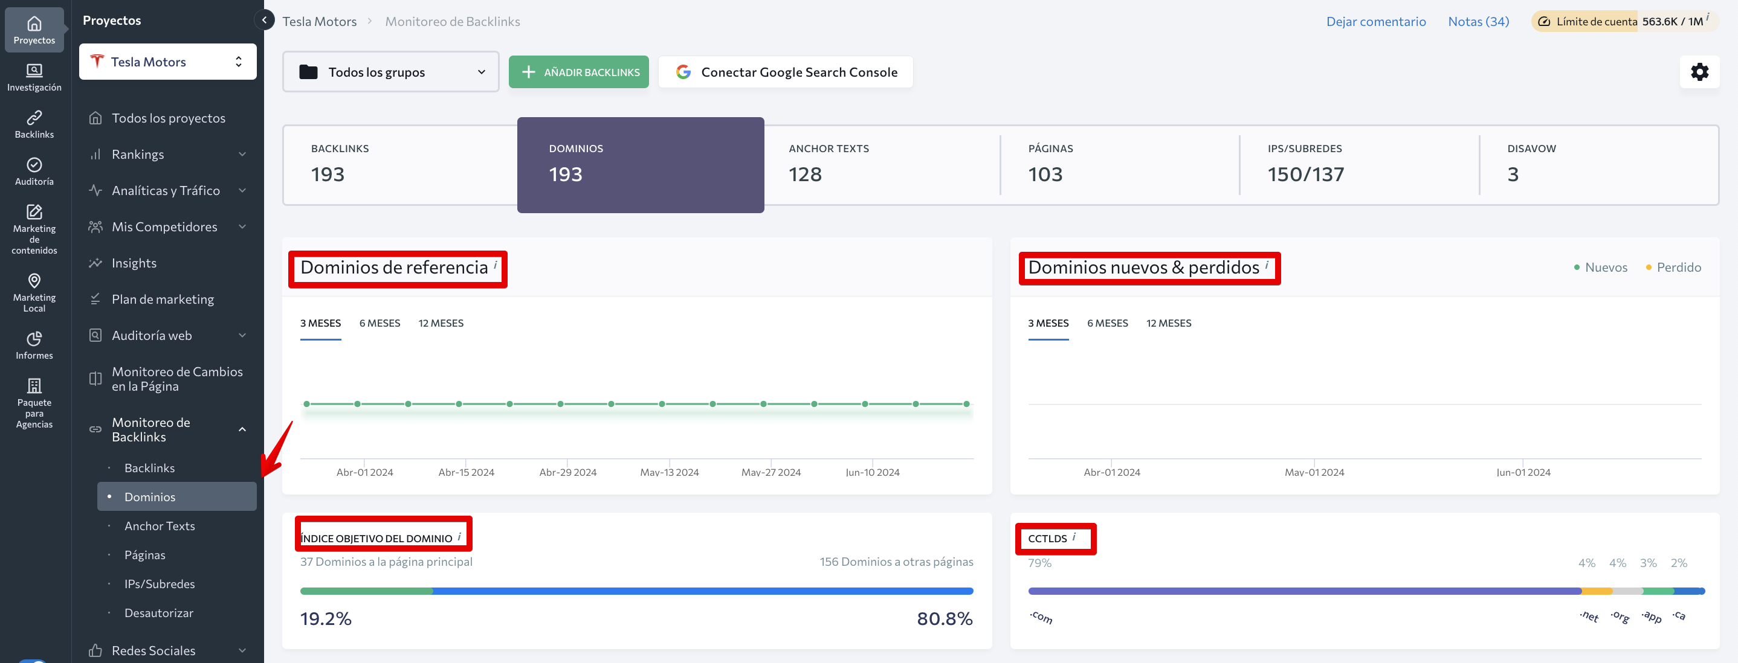Open Marketing de contenidos icon
Screen dimensions: 1738x663
34,212
